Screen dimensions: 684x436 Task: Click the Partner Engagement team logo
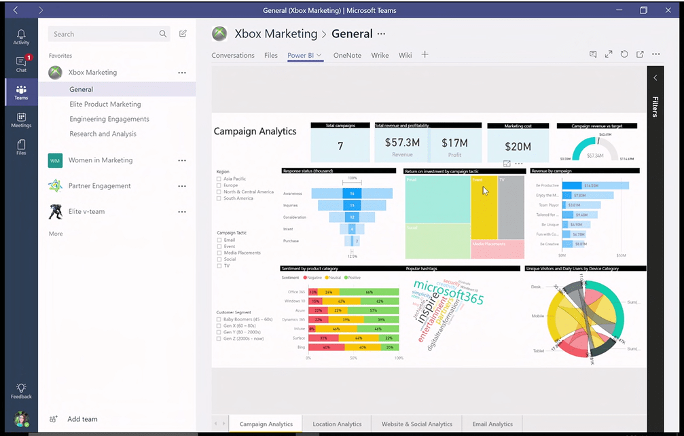(x=55, y=185)
